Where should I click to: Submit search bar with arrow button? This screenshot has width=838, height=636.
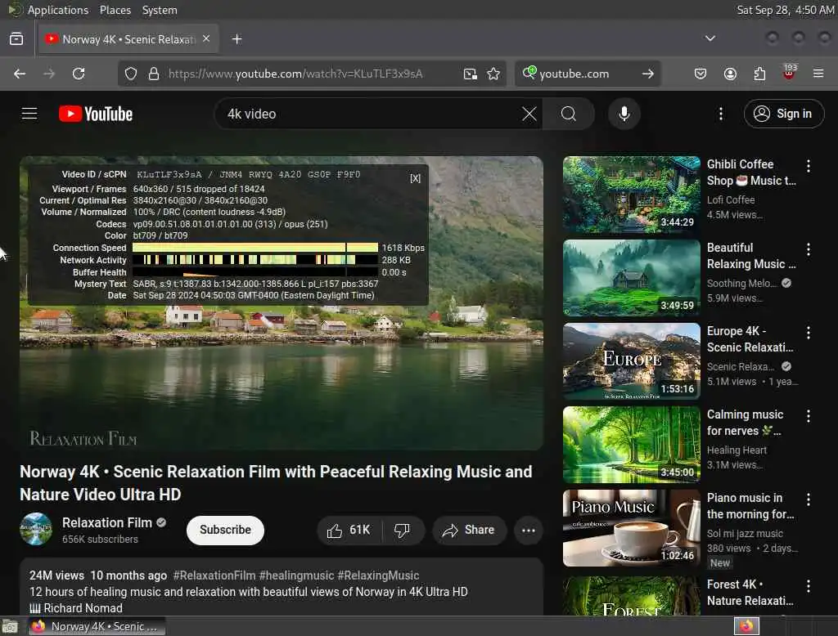click(648, 74)
